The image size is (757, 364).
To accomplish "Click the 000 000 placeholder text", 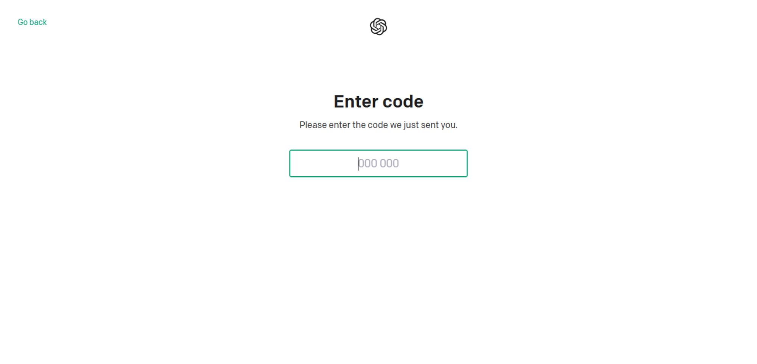I will coord(378,163).
